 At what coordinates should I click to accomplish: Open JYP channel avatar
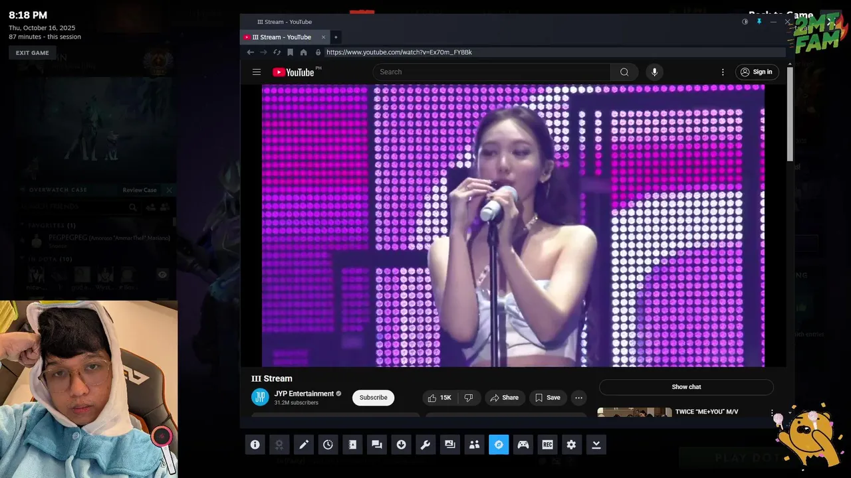click(260, 398)
